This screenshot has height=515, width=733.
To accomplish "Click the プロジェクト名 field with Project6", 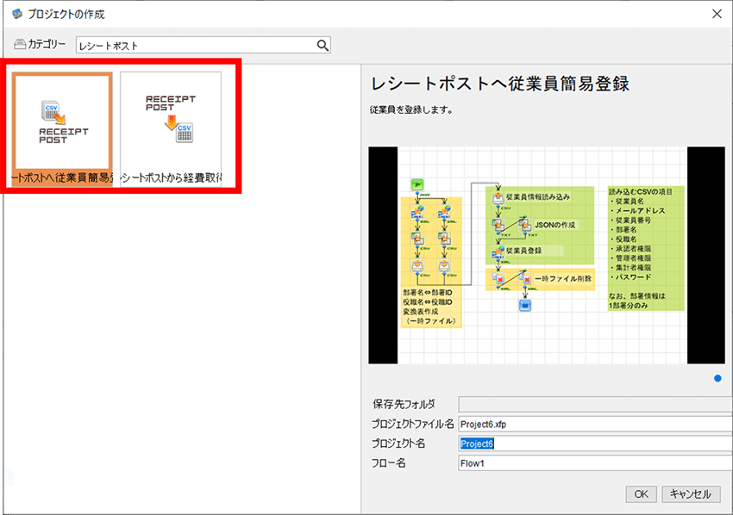I will tap(596, 444).
